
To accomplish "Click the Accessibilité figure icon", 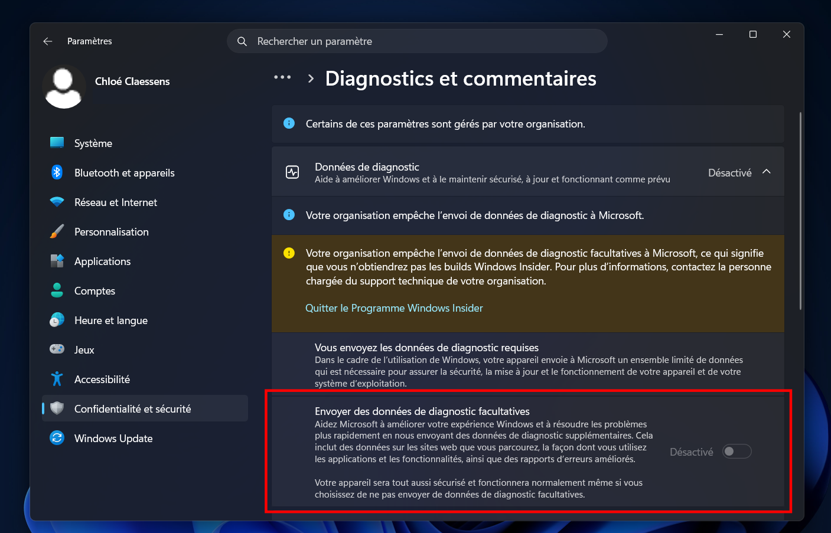I will point(57,379).
